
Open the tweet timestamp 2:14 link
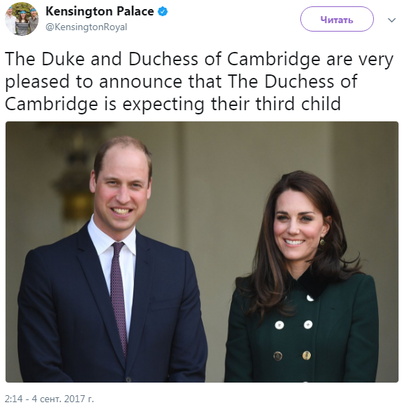14,399
